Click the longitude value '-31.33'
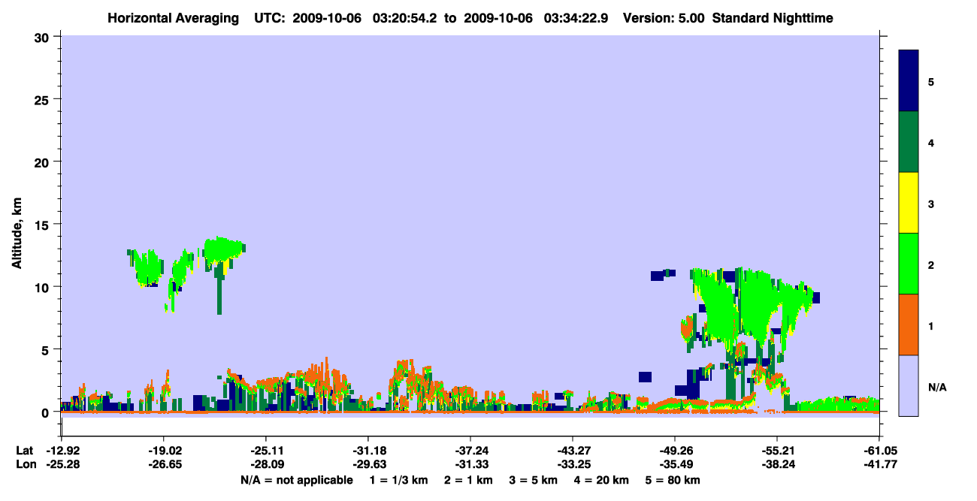The height and width of the screenshot is (501, 977). tap(470, 464)
